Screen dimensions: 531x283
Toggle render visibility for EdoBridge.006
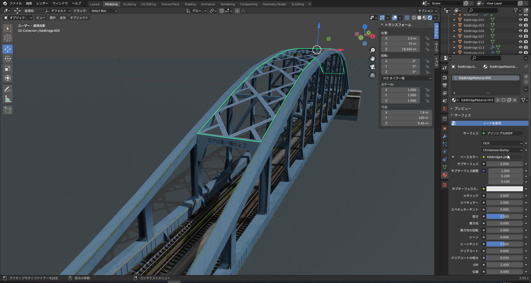coord(526,31)
